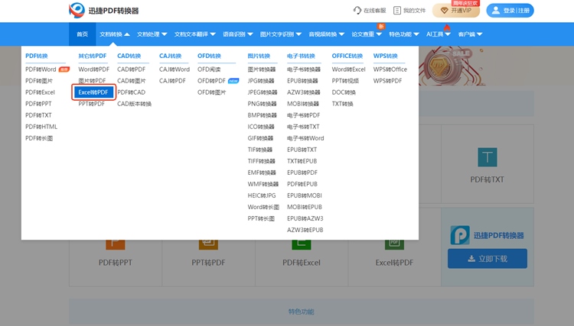The image size is (574, 326).
Task: Expand the 文档处理 dropdown
Action: click(x=152, y=34)
